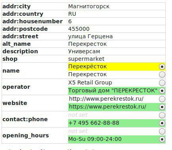Click the addr:country key label
This screenshot has height=150, width=172.
[23, 14]
